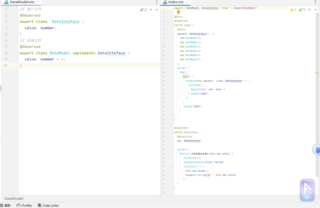Go to previous highlighted problem in DataModel.ets
Screen dimensions: 320x208
click(151, 10)
